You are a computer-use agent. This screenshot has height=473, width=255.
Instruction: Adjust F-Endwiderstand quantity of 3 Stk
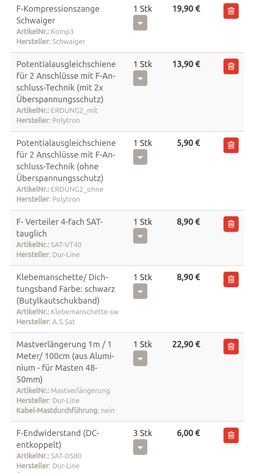140,447
